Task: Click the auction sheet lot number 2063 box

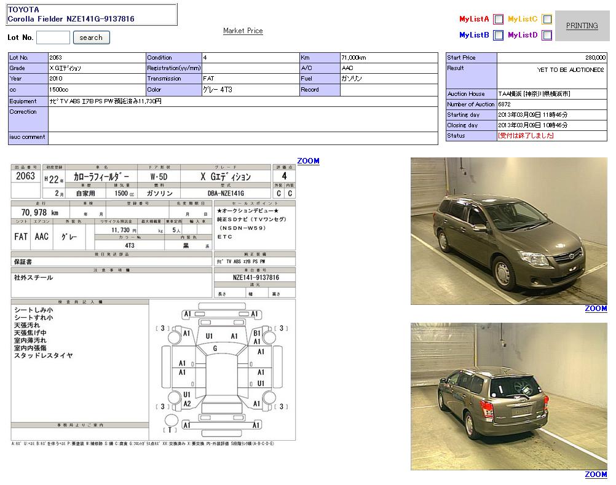Action: coord(25,176)
